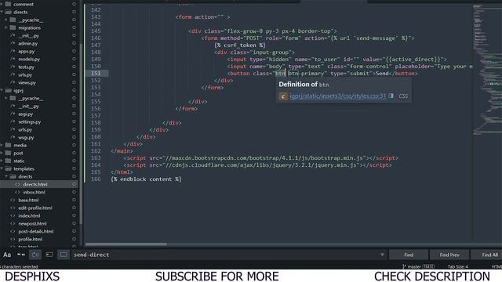Click the git status circle for profile.html
This screenshot has width=502, height=282.
pyautogui.click(x=74, y=239)
